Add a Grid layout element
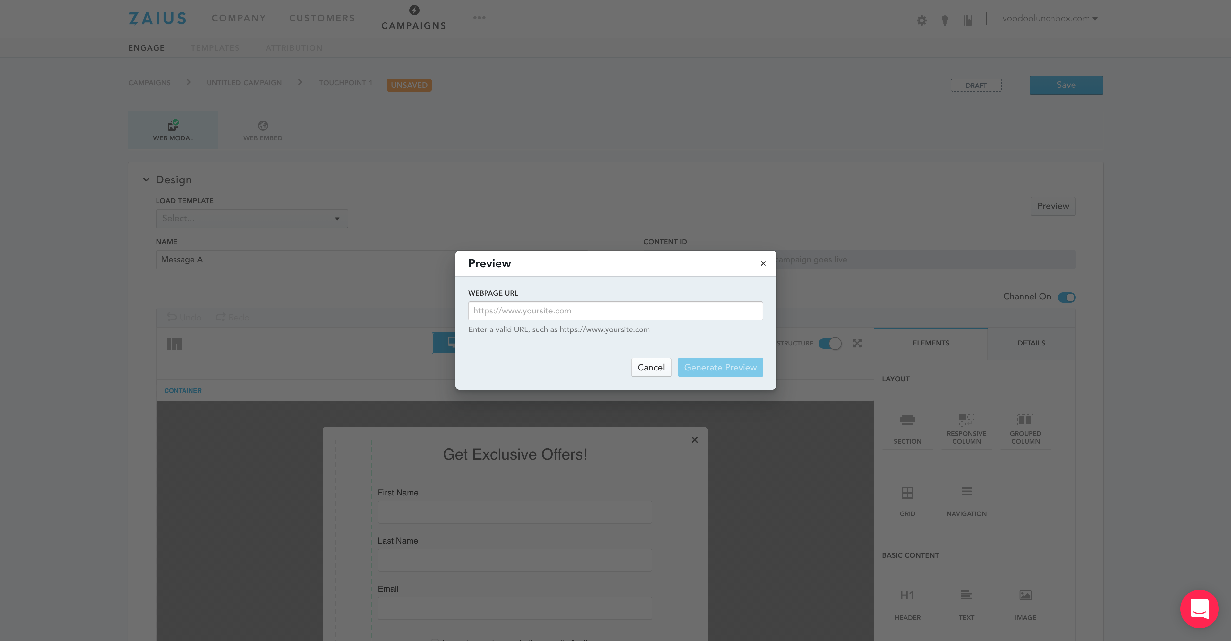The image size is (1231, 641). [x=907, y=501]
